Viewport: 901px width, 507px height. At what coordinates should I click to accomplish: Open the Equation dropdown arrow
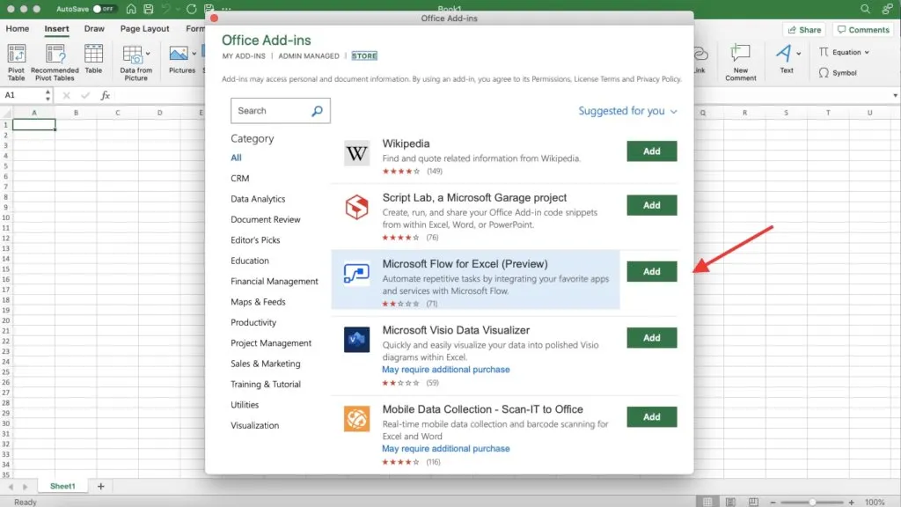867,52
